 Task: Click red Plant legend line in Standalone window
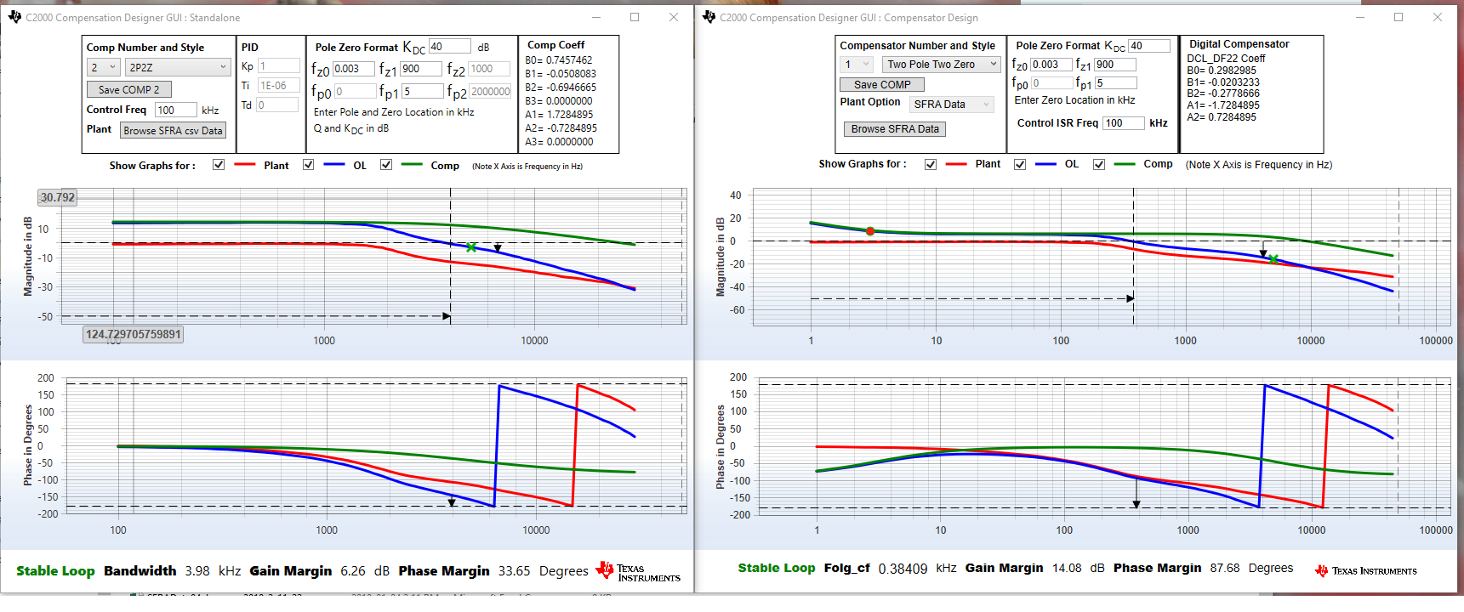pyautogui.click(x=245, y=165)
